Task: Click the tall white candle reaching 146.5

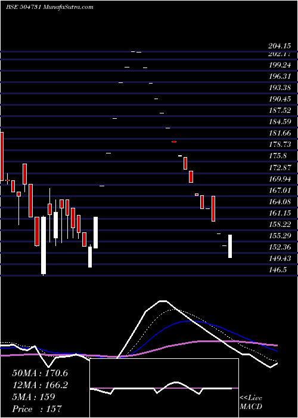Action: 44,245
